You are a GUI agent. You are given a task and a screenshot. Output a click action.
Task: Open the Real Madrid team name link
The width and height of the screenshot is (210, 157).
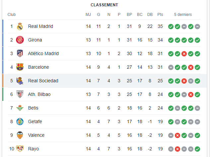[x=40, y=26]
